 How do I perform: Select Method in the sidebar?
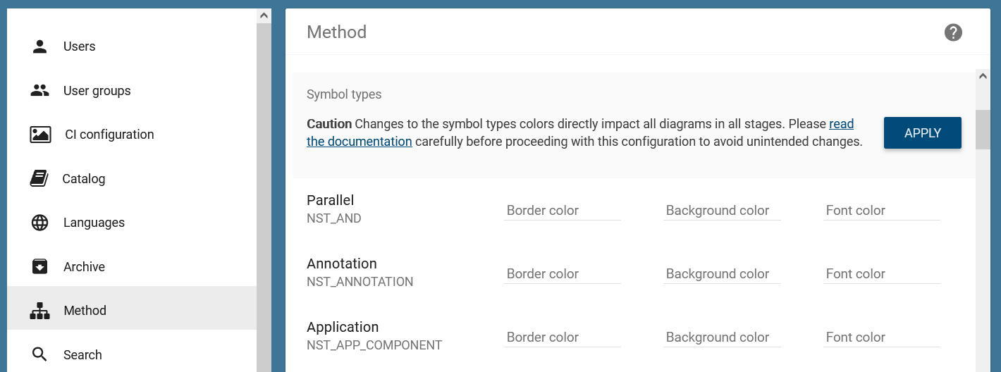click(132, 308)
